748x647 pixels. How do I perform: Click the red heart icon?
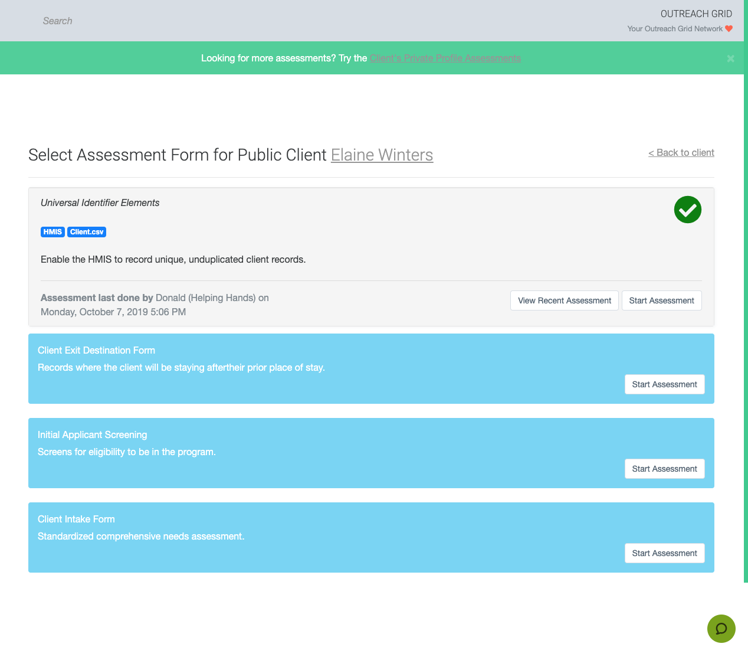[x=729, y=28]
